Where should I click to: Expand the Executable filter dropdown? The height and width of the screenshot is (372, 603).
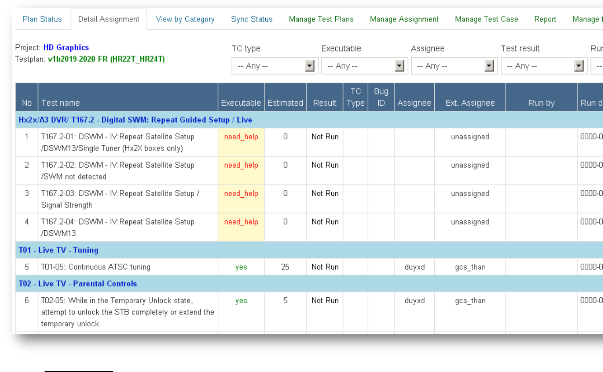click(364, 66)
